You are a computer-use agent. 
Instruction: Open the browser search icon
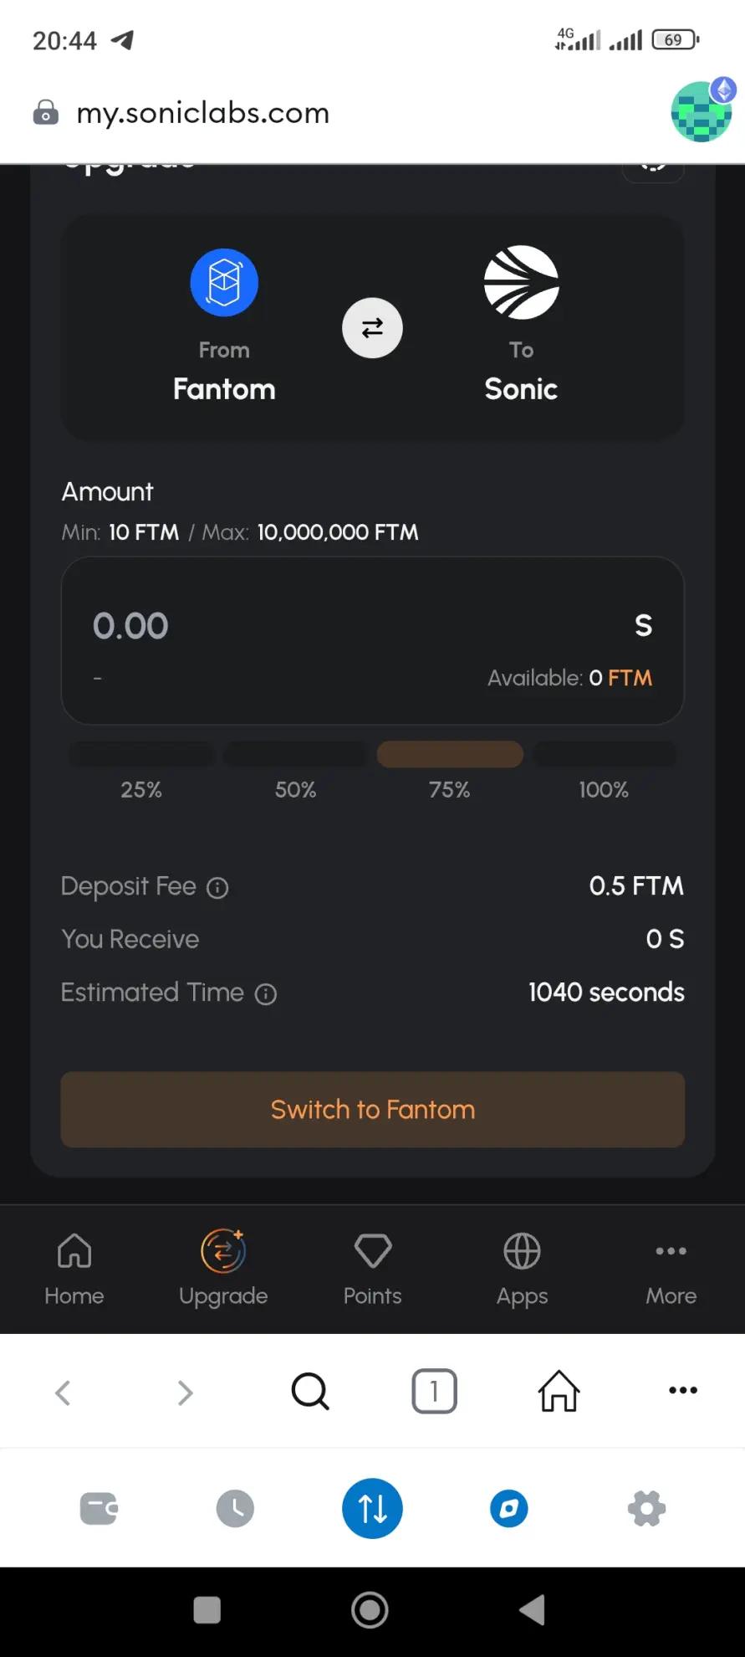[310, 1392]
